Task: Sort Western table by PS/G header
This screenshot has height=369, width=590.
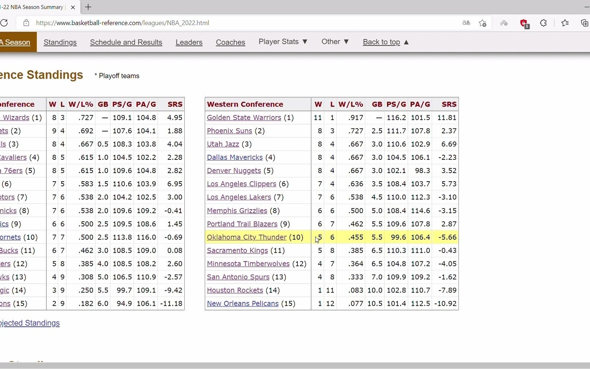Action: pyautogui.click(x=396, y=104)
